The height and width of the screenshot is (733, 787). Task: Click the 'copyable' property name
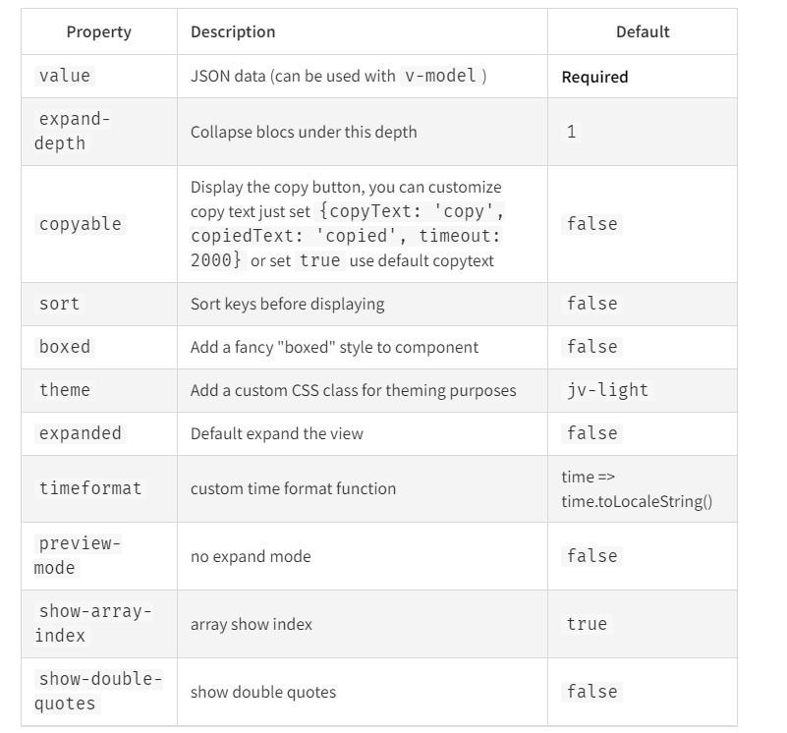click(81, 224)
